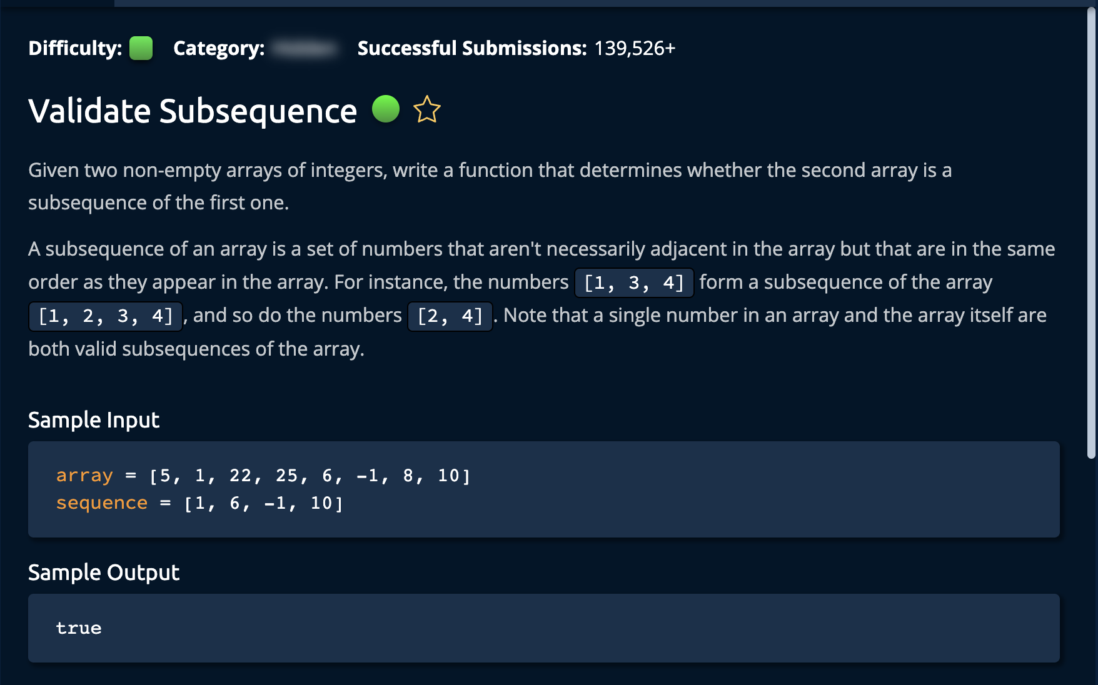Screen dimensions: 1098x685
Task: Click the array values [5, 1, 22, 25, 6, -1, 8, 10]
Action: pos(310,476)
